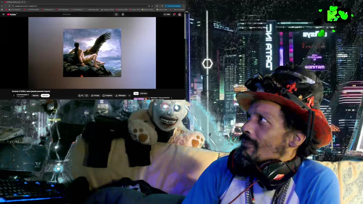Bookmark this page with the star icon
The width and height of the screenshot is (363, 204).
click(x=152, y=6)
